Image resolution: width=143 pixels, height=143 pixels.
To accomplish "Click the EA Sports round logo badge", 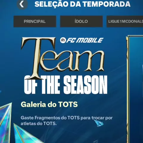I will point(63,40).
